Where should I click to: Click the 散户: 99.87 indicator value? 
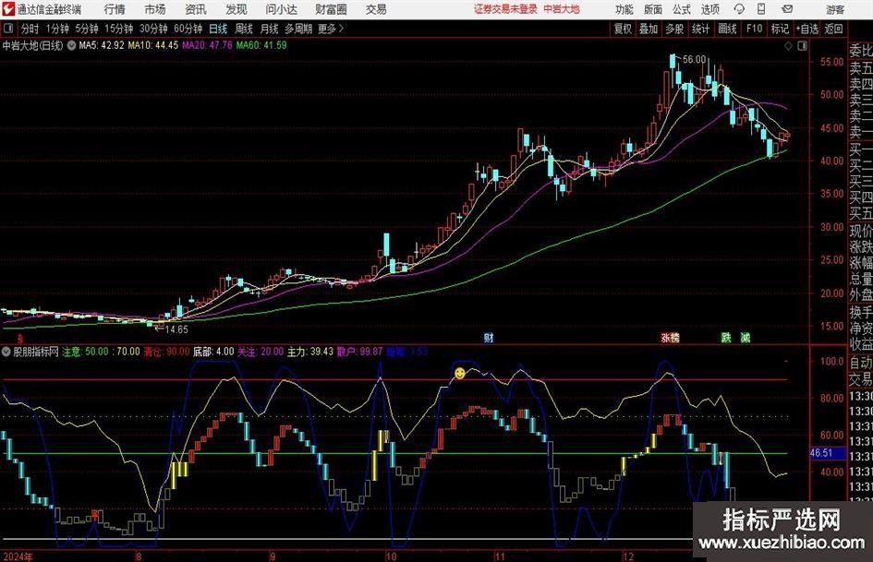coord(359,352)
